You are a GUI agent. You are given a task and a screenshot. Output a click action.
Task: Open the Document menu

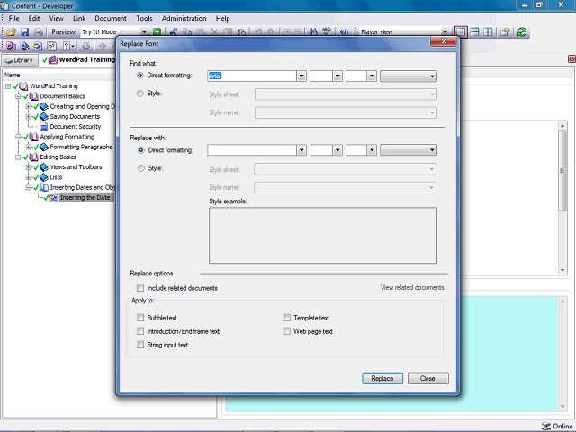coord(111,18)
